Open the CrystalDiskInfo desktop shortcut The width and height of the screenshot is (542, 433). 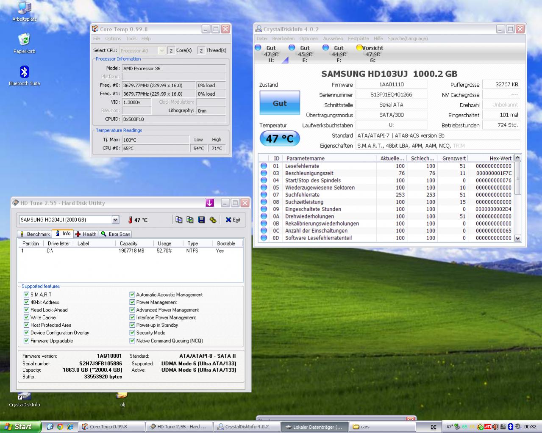[x=24, y=400]
